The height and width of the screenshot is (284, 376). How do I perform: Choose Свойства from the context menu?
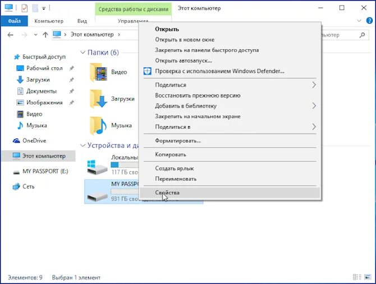tap(230, 193)
